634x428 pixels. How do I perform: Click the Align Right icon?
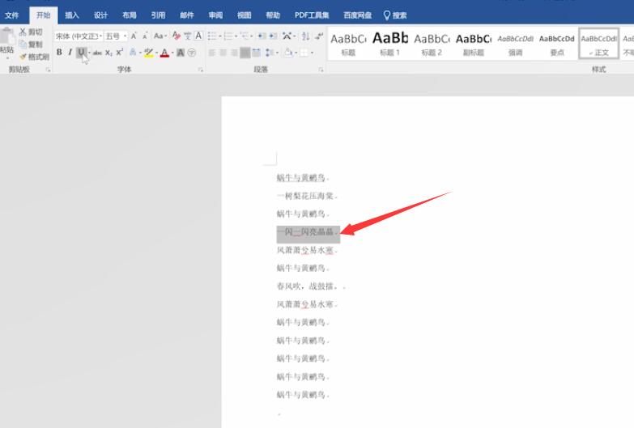pos(234,53)
